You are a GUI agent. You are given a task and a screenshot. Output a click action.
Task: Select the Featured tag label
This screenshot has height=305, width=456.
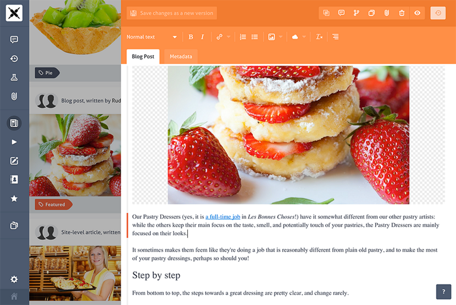click(53, 204)
